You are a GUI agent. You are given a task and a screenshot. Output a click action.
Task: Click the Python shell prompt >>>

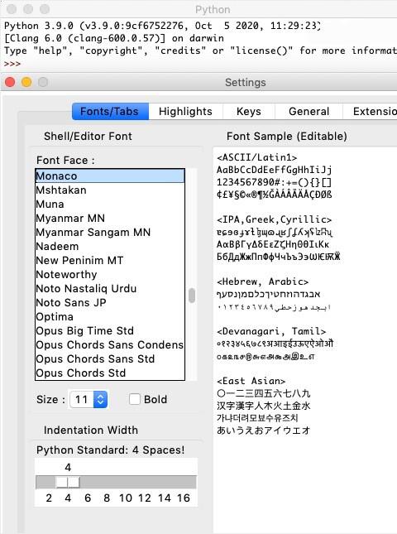click(12, 64)
